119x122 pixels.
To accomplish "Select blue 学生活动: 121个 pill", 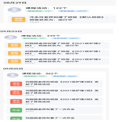I will [73, 11].
